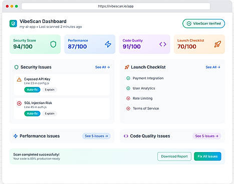Click the lightning icon beside Performance Issues
The height and width of the screenshot is (184, 234).
coord(16,136)
